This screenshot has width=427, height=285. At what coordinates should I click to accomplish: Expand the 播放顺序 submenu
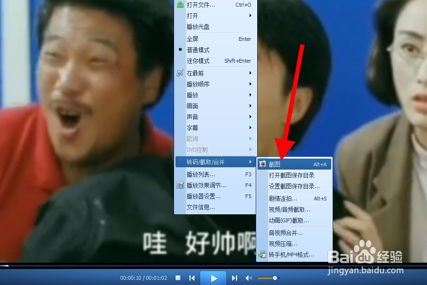click(x=215, y=84)
